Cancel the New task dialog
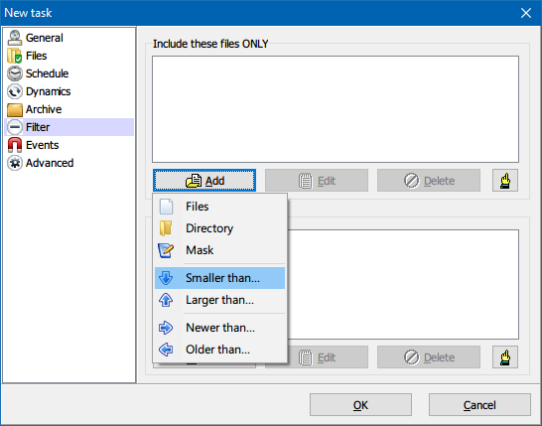This screenshot has height=426, width=542. point(479,405)
